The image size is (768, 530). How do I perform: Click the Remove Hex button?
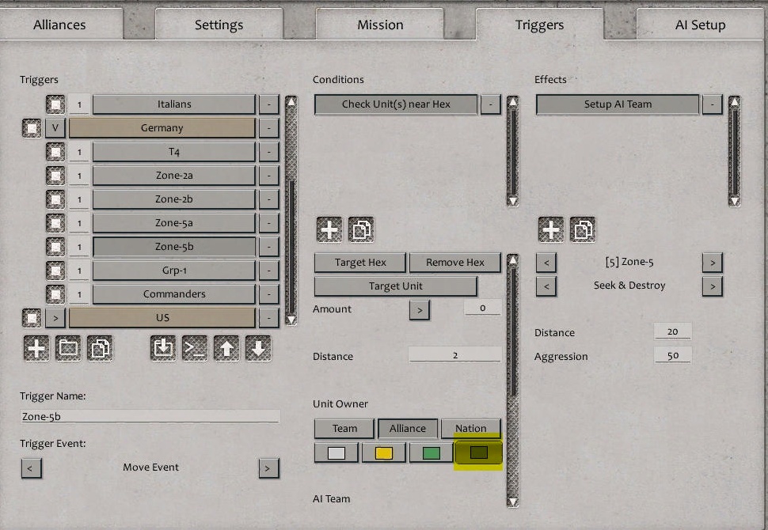(455, 263)
